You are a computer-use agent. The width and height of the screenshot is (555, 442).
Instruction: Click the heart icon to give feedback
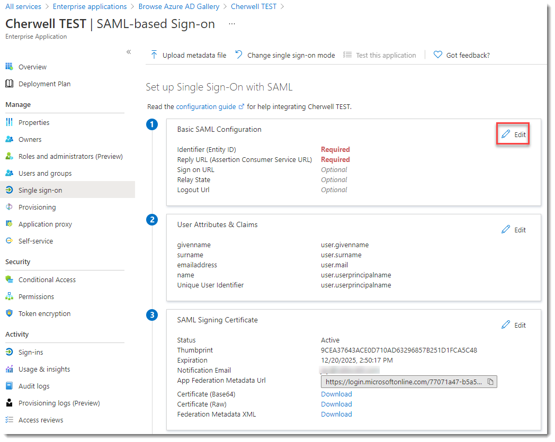[x=438, y=55]
